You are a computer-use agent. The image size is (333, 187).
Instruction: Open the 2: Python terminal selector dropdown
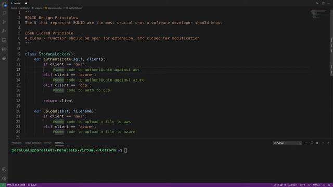click(287, 143)
